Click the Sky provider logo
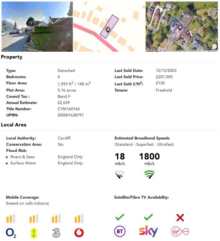The height and width of the screenshot is (241, 220). coord(148,231)
